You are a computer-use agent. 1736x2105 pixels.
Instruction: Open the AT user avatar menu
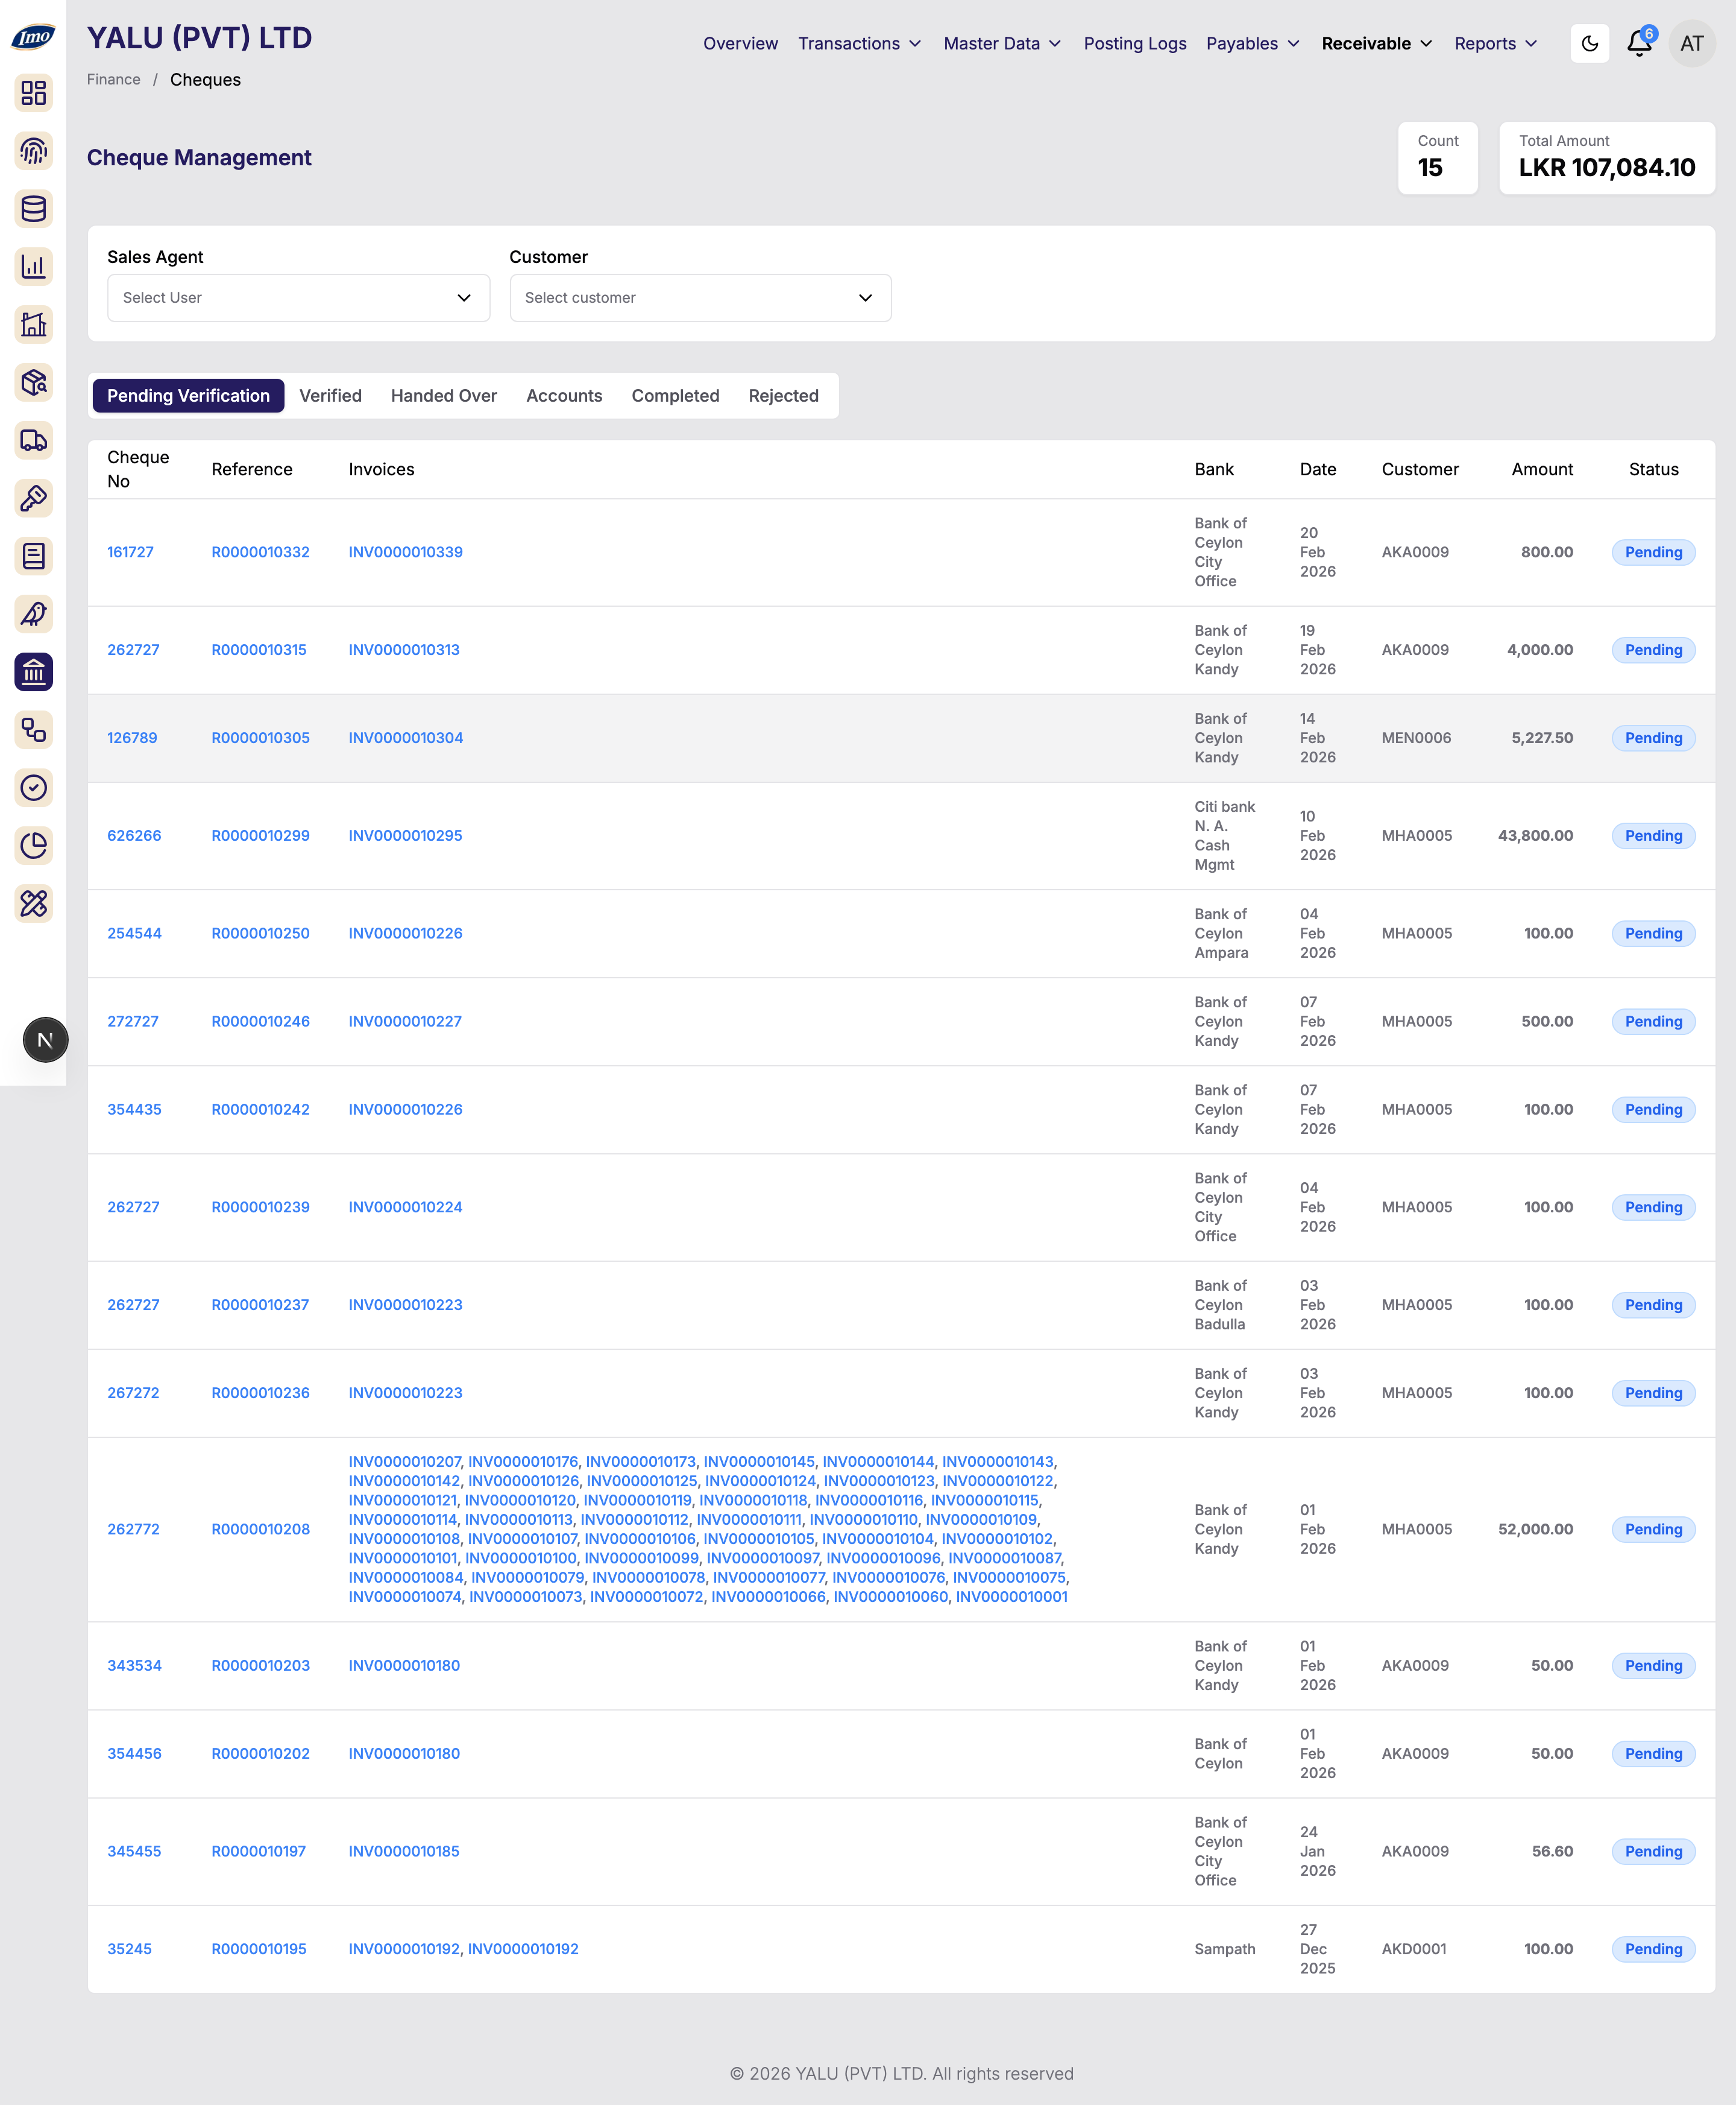[x=1692, y=43]
